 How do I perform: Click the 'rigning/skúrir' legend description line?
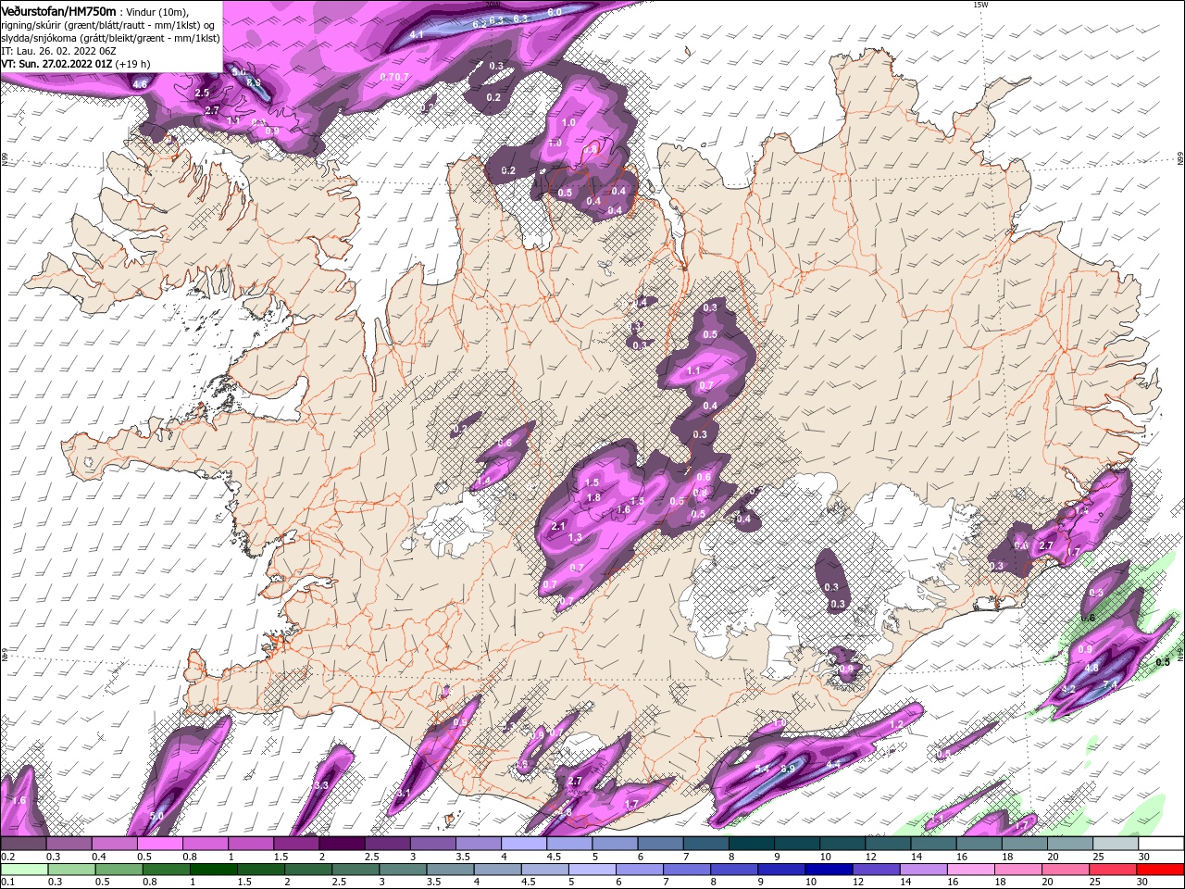pyautogui.click(x=107, y=25)
